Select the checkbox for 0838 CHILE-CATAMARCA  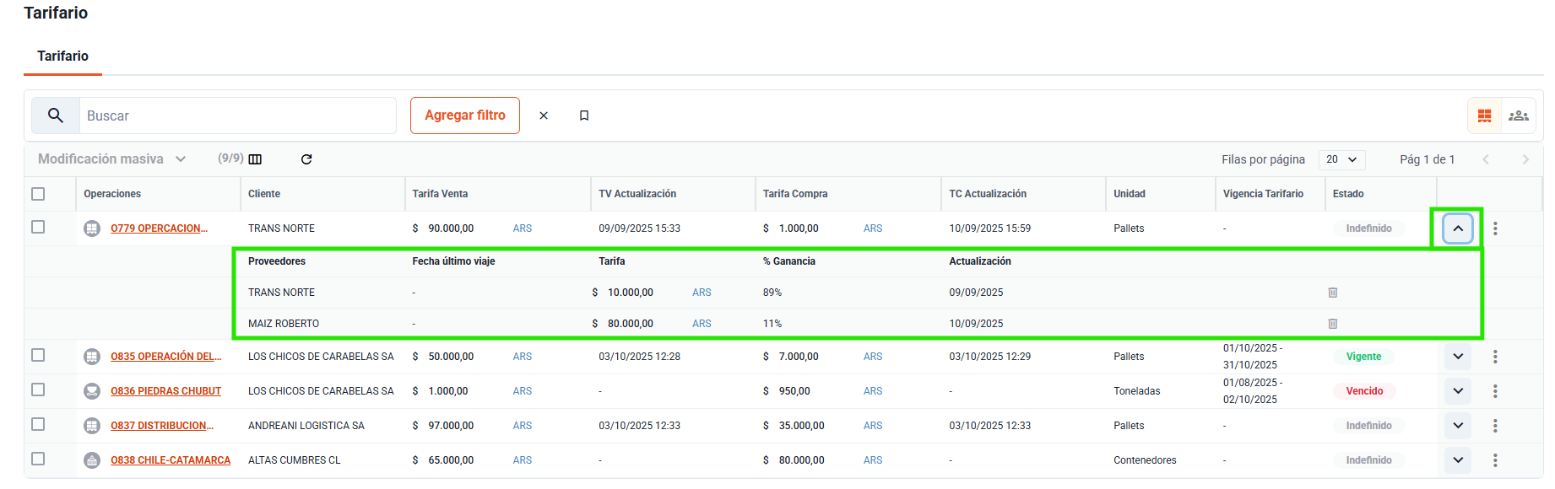coord(38,459)
